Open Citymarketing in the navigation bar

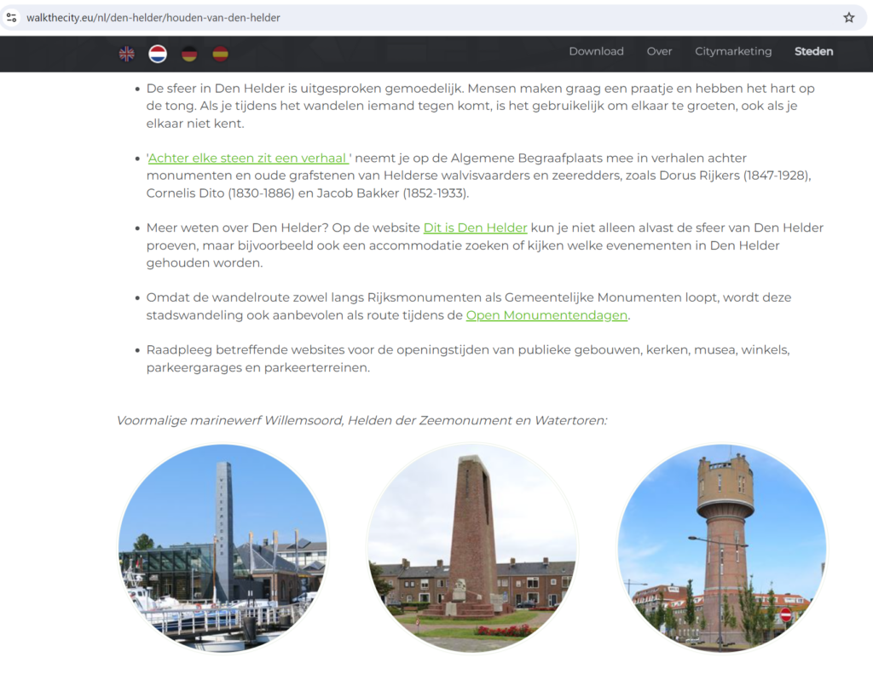[x=732, y=51]
